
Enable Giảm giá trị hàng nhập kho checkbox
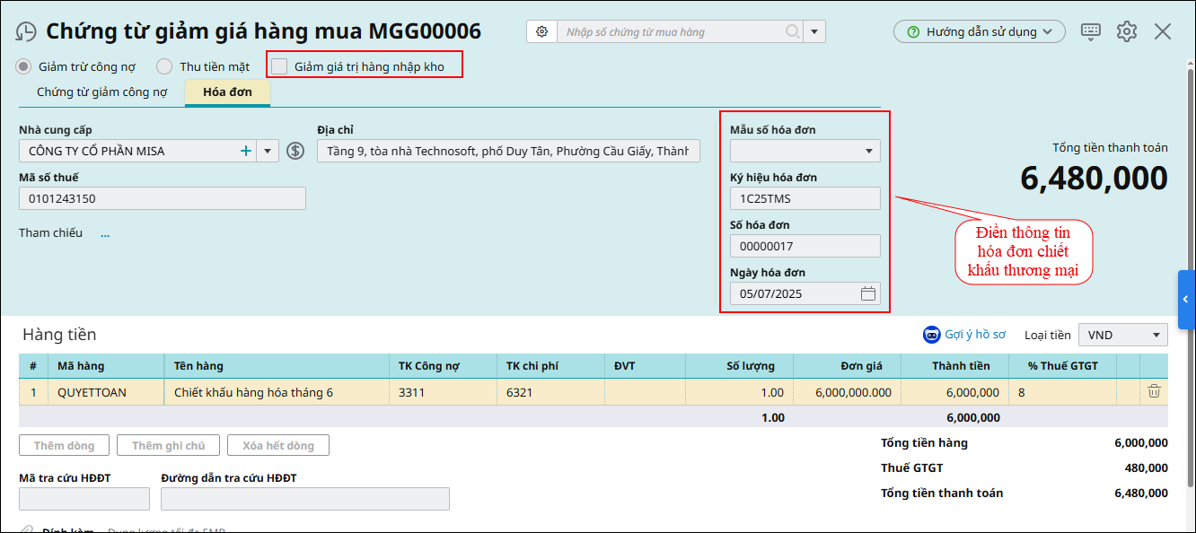(x=280, y=66)
